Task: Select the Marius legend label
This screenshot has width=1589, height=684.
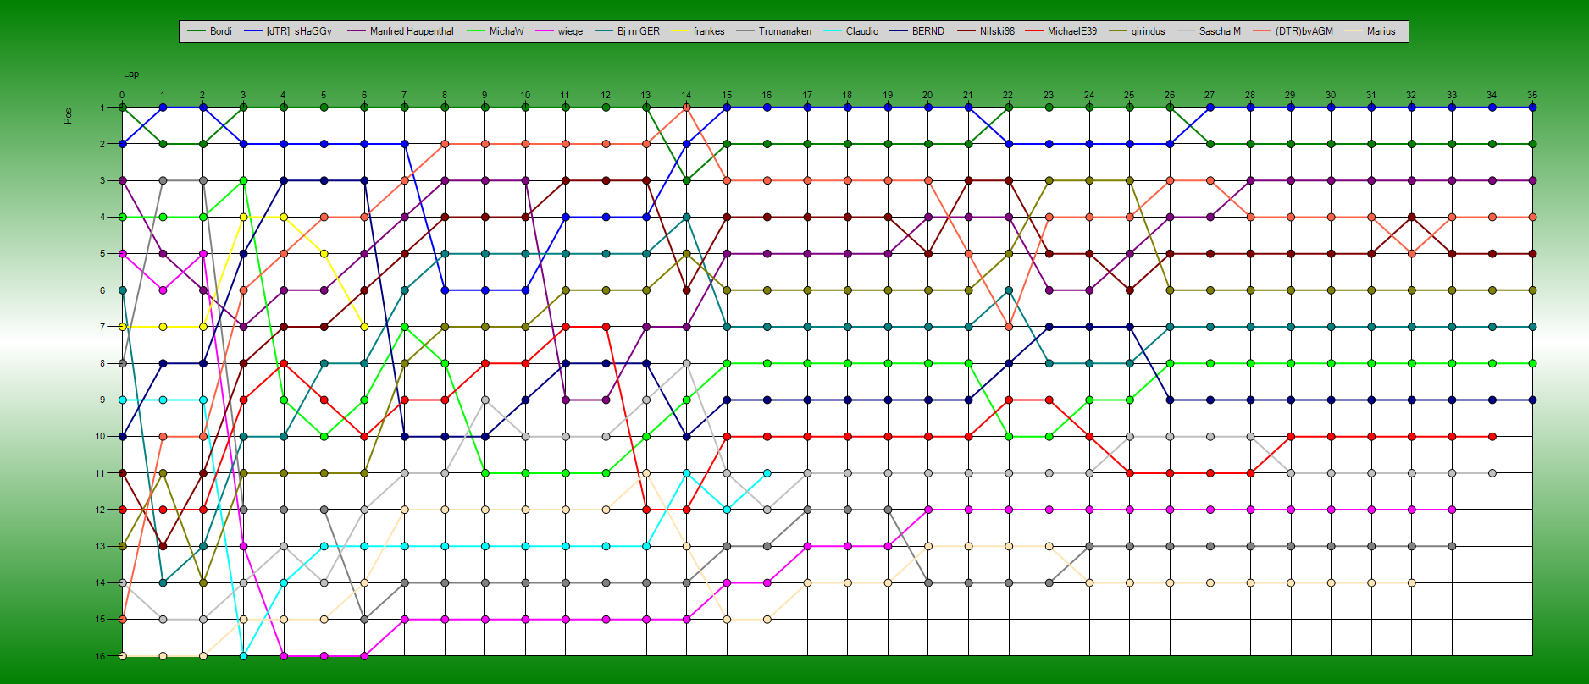Action: click(x=1381, y=31)
